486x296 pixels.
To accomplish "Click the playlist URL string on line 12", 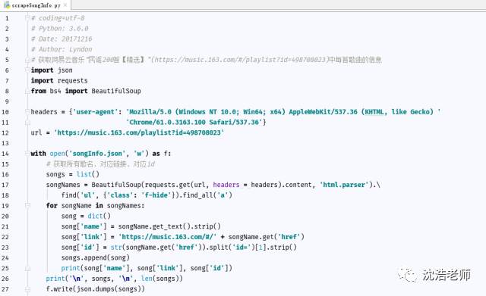I will coord(139,132).
